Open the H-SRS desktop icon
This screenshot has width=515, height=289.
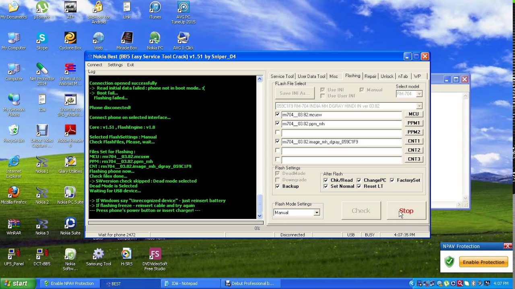coord(127,257)
